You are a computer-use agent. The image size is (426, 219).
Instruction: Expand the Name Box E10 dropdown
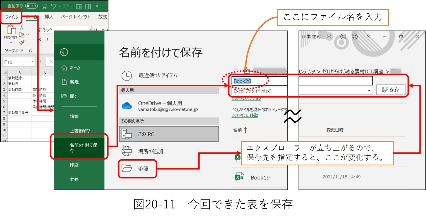(x=33, y=62)
